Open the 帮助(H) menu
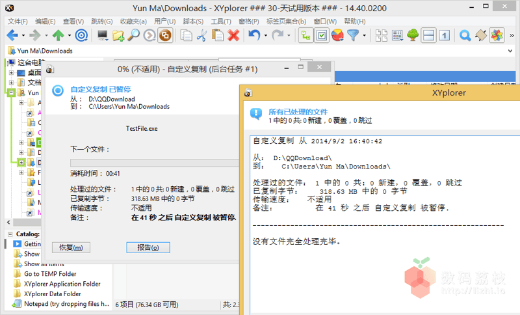 click(x=354, y=21)
